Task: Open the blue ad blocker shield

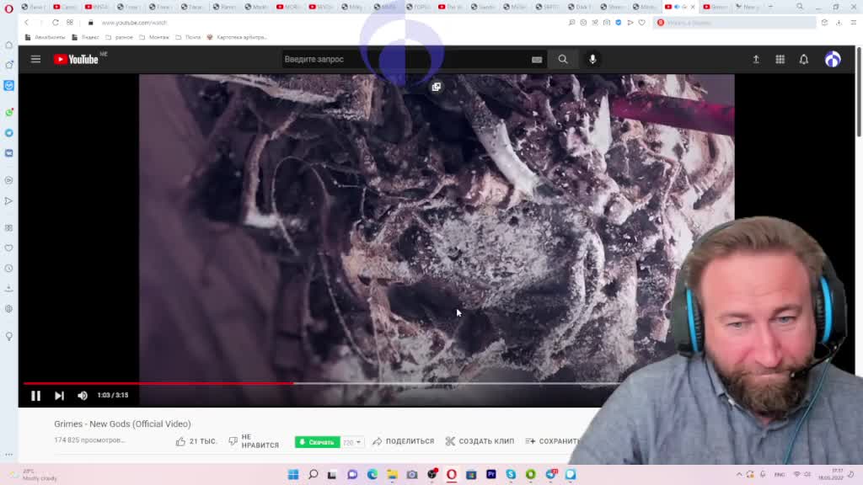Action: point(619,23)
